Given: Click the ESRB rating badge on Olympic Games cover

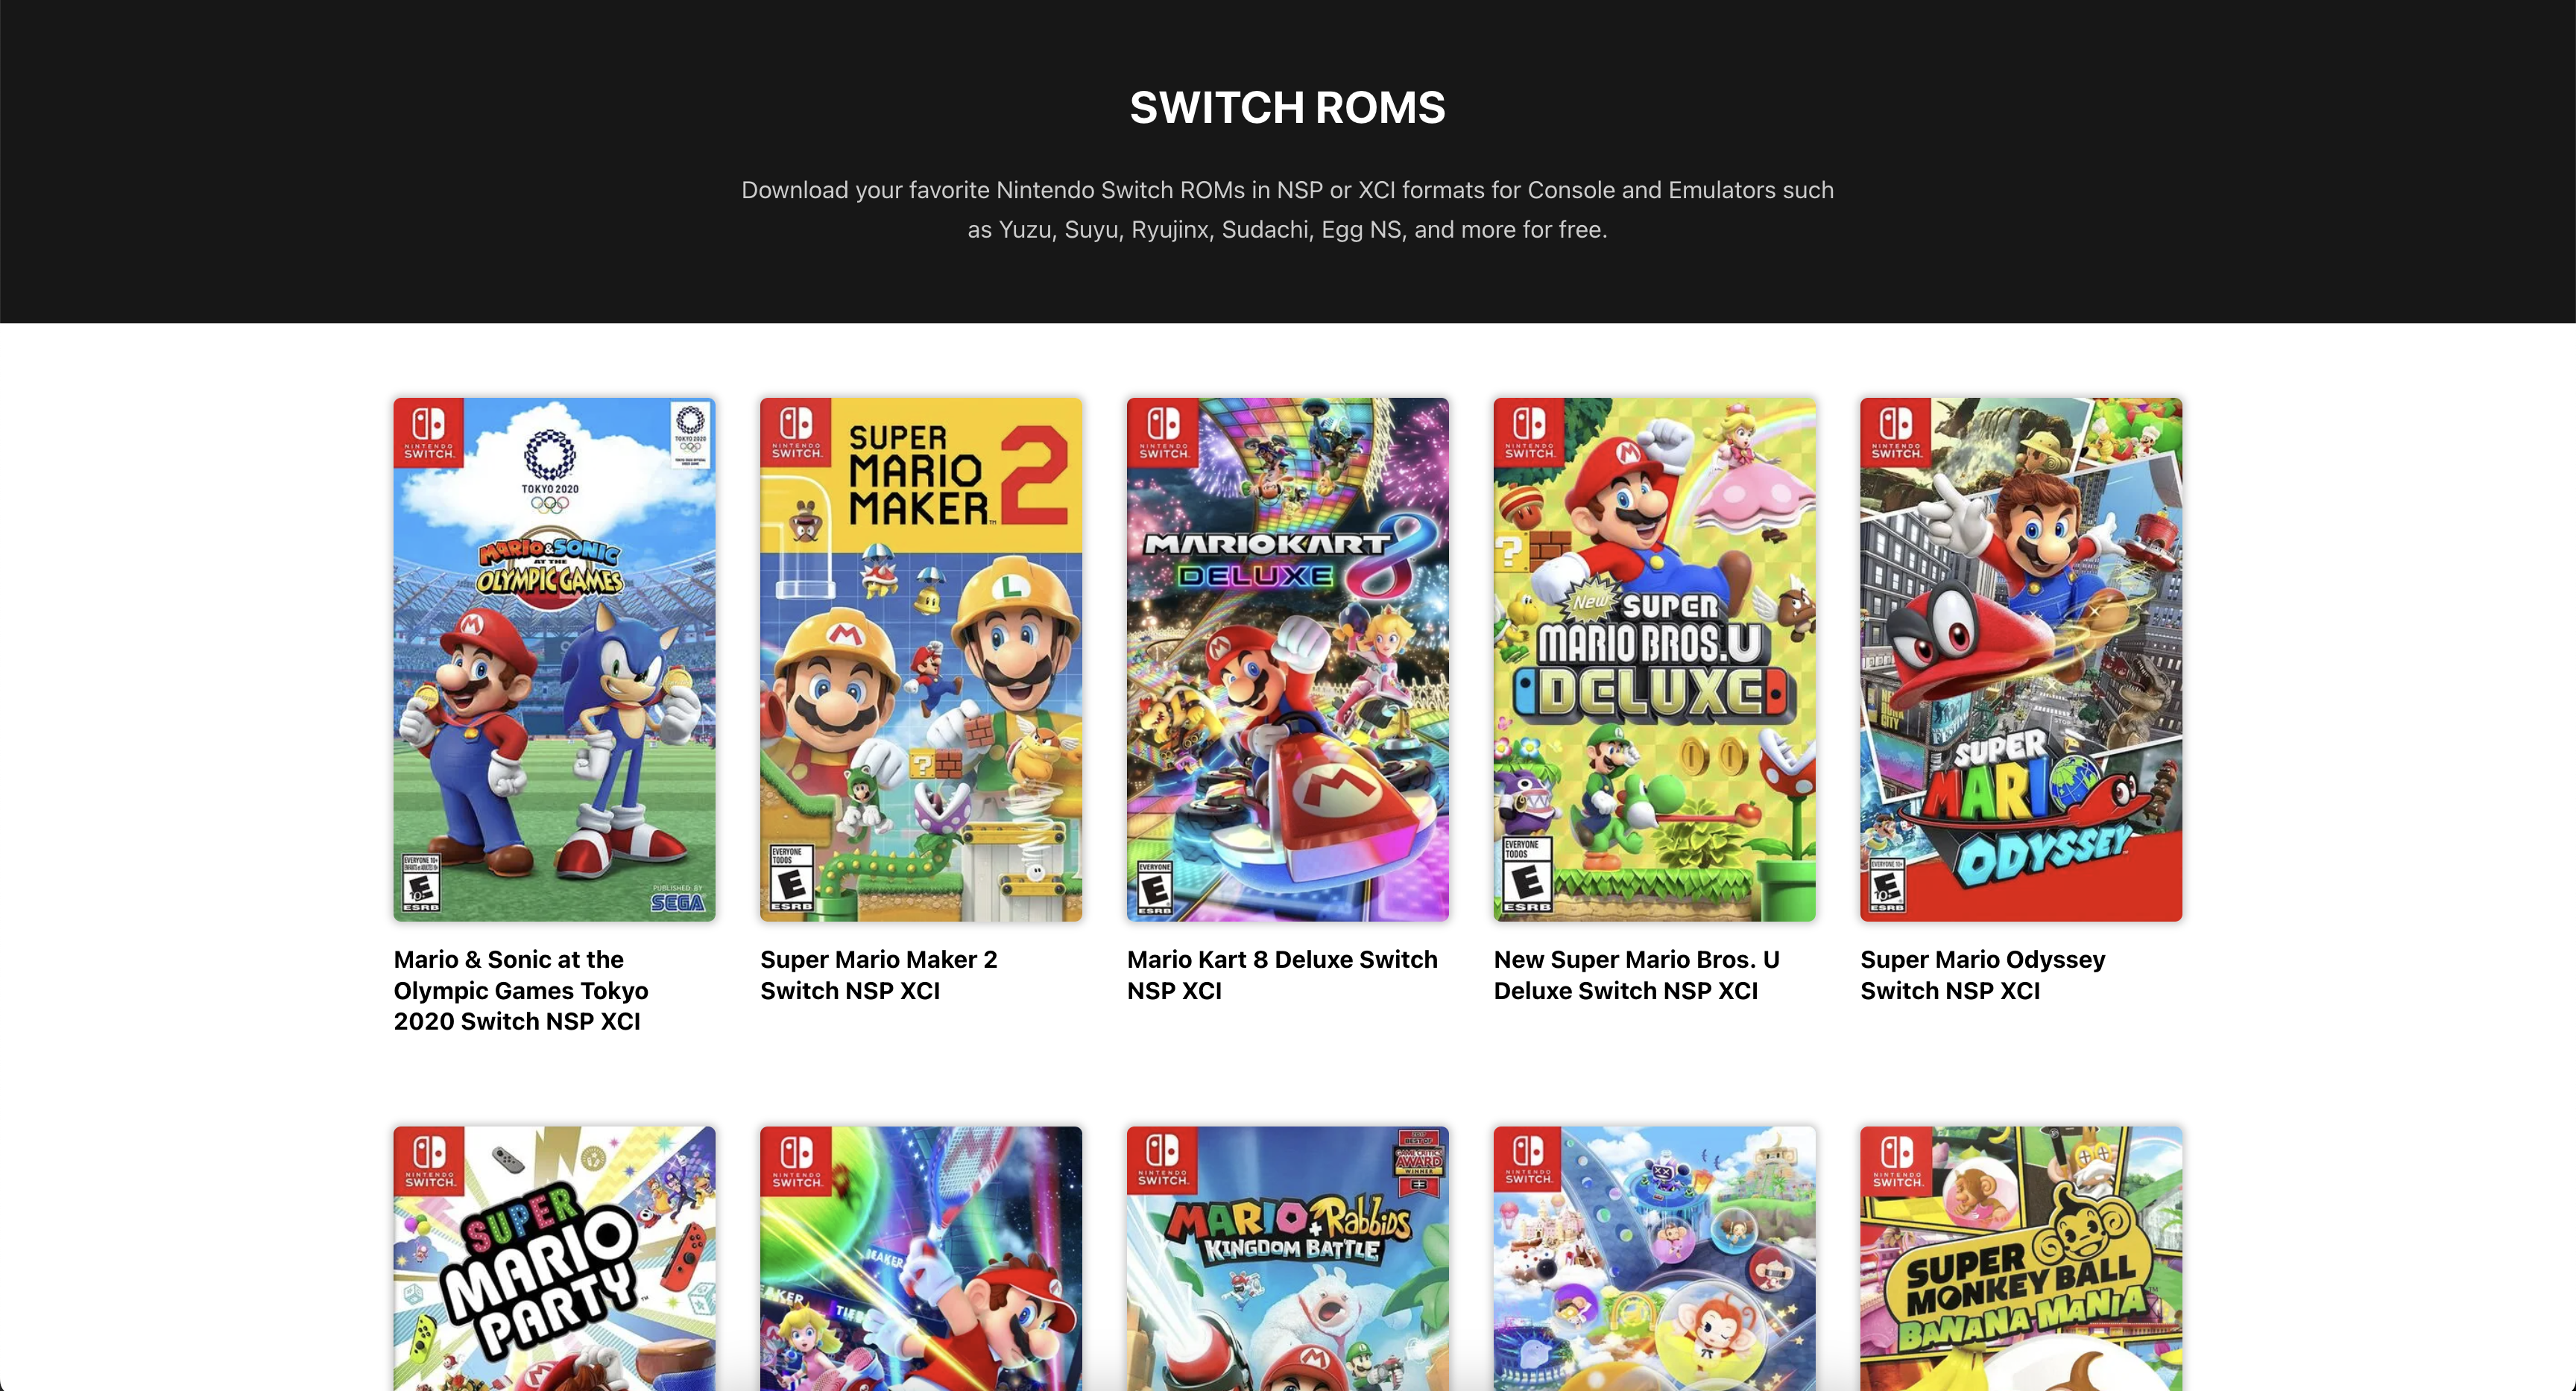Looking at the screenshot, I should [421, 882].
